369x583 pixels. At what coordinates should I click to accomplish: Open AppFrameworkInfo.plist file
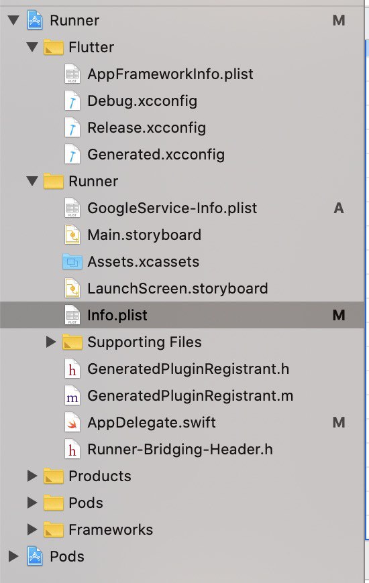coord(170,74)
